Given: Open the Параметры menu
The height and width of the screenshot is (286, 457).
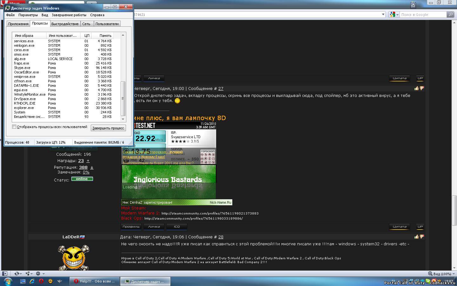Looking at the screenshot, I should coord(28,15).
